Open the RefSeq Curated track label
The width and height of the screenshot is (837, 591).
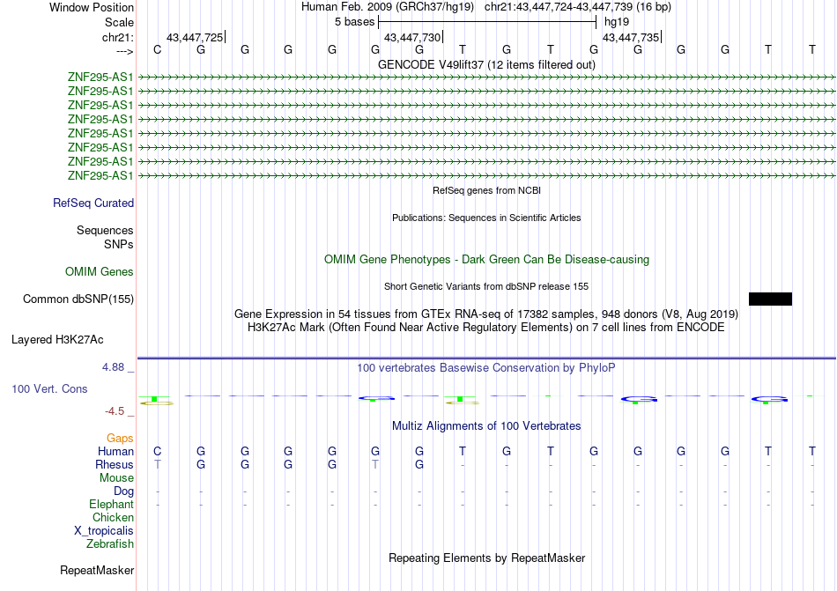pyautogui.click(x=93, y=203)
